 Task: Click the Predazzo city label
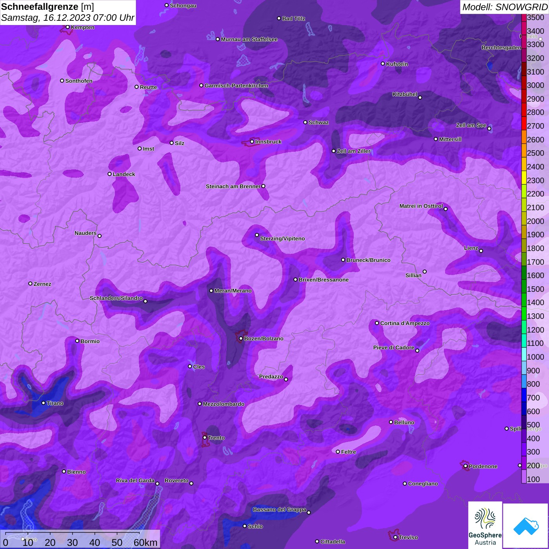271,376
